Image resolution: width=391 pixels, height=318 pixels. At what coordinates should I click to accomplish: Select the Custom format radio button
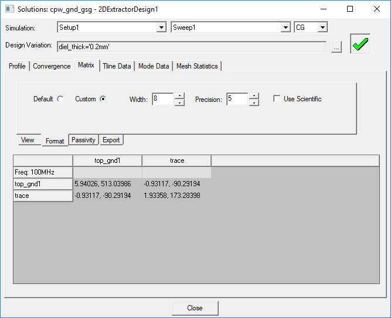pos(103,99)
